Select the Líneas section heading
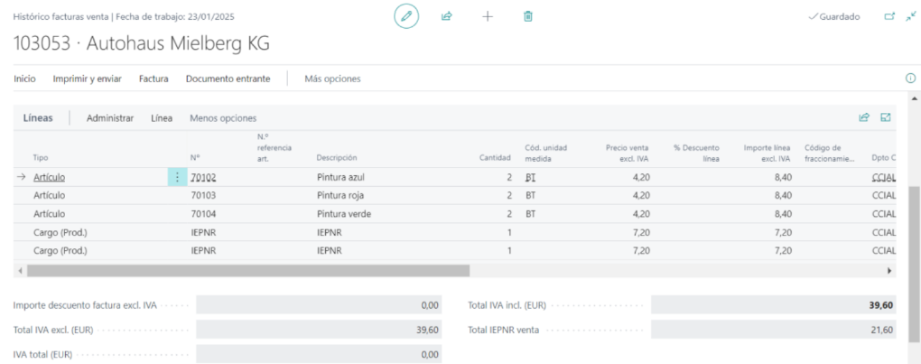The image size is (921, 364). tap(38, 118)
